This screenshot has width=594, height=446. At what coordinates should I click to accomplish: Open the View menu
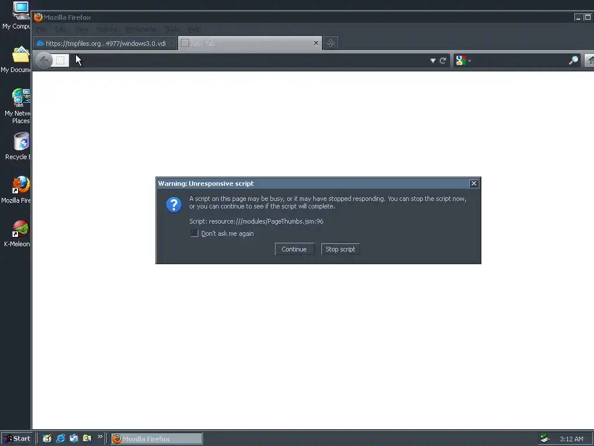tap(81, 29)
